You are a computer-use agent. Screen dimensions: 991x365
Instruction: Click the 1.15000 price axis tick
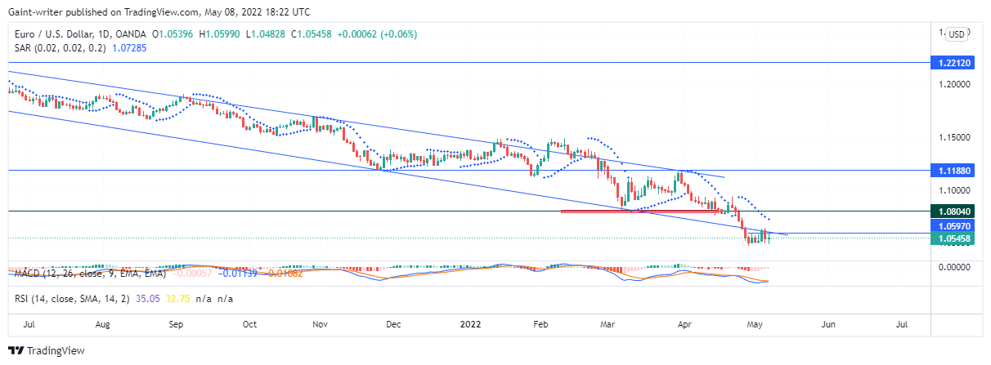coord(954,137)
